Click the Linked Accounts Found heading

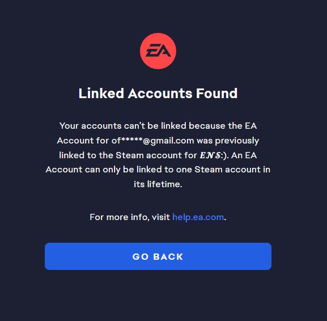(158, 94)
